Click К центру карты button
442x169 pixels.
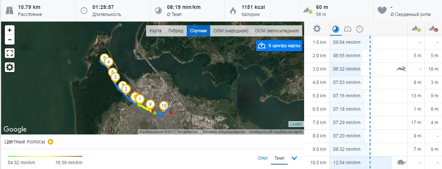(x=279, y=46)
